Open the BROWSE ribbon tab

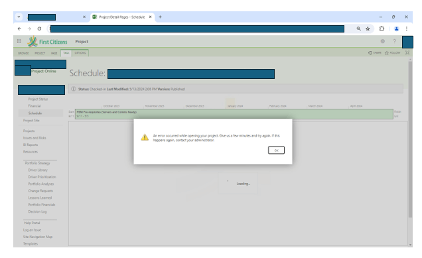click(x=23, y=53)
